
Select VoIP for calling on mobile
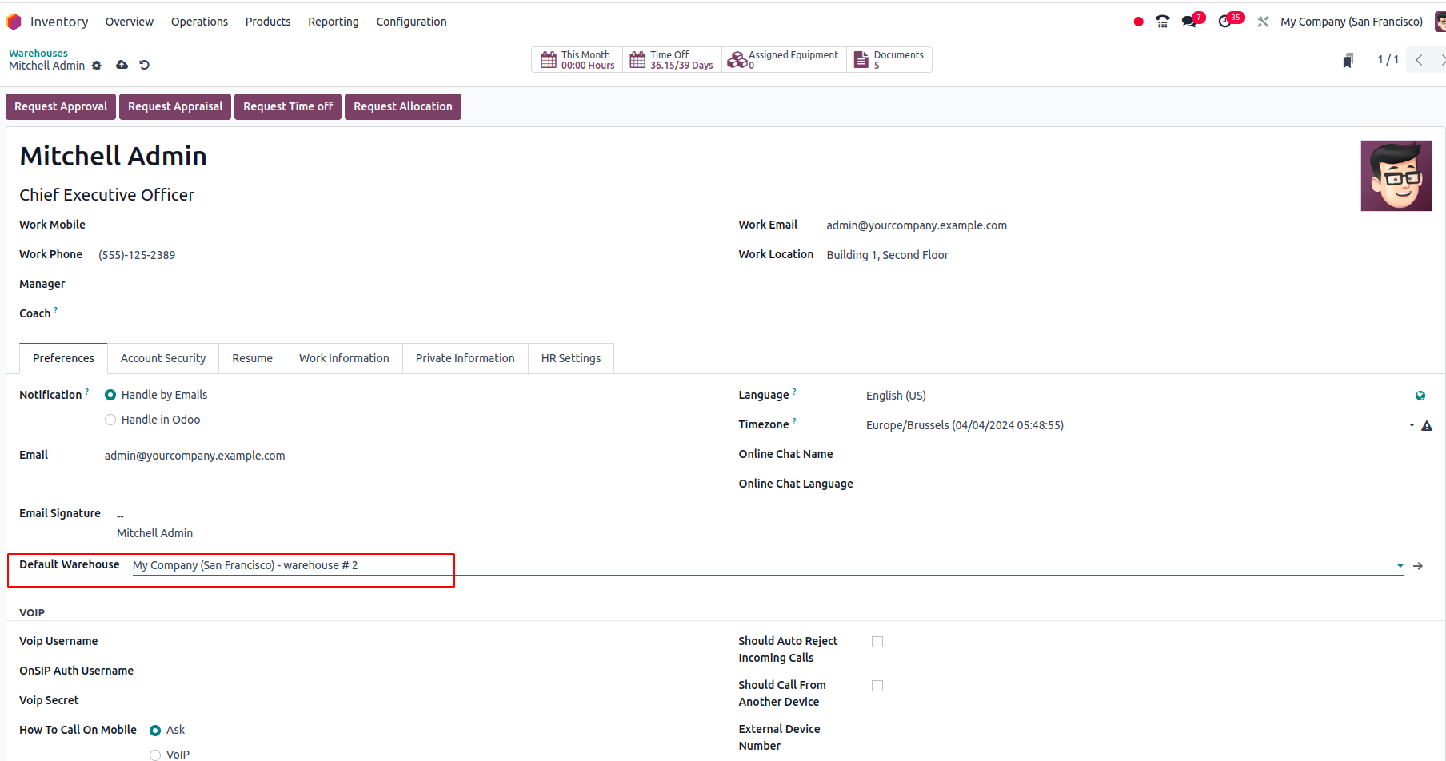pyautogui.click(x=155, y=755)
